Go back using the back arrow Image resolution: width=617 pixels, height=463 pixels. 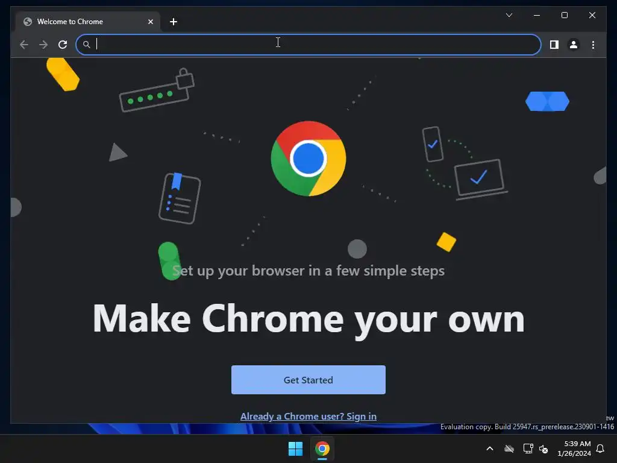[24, 45]
